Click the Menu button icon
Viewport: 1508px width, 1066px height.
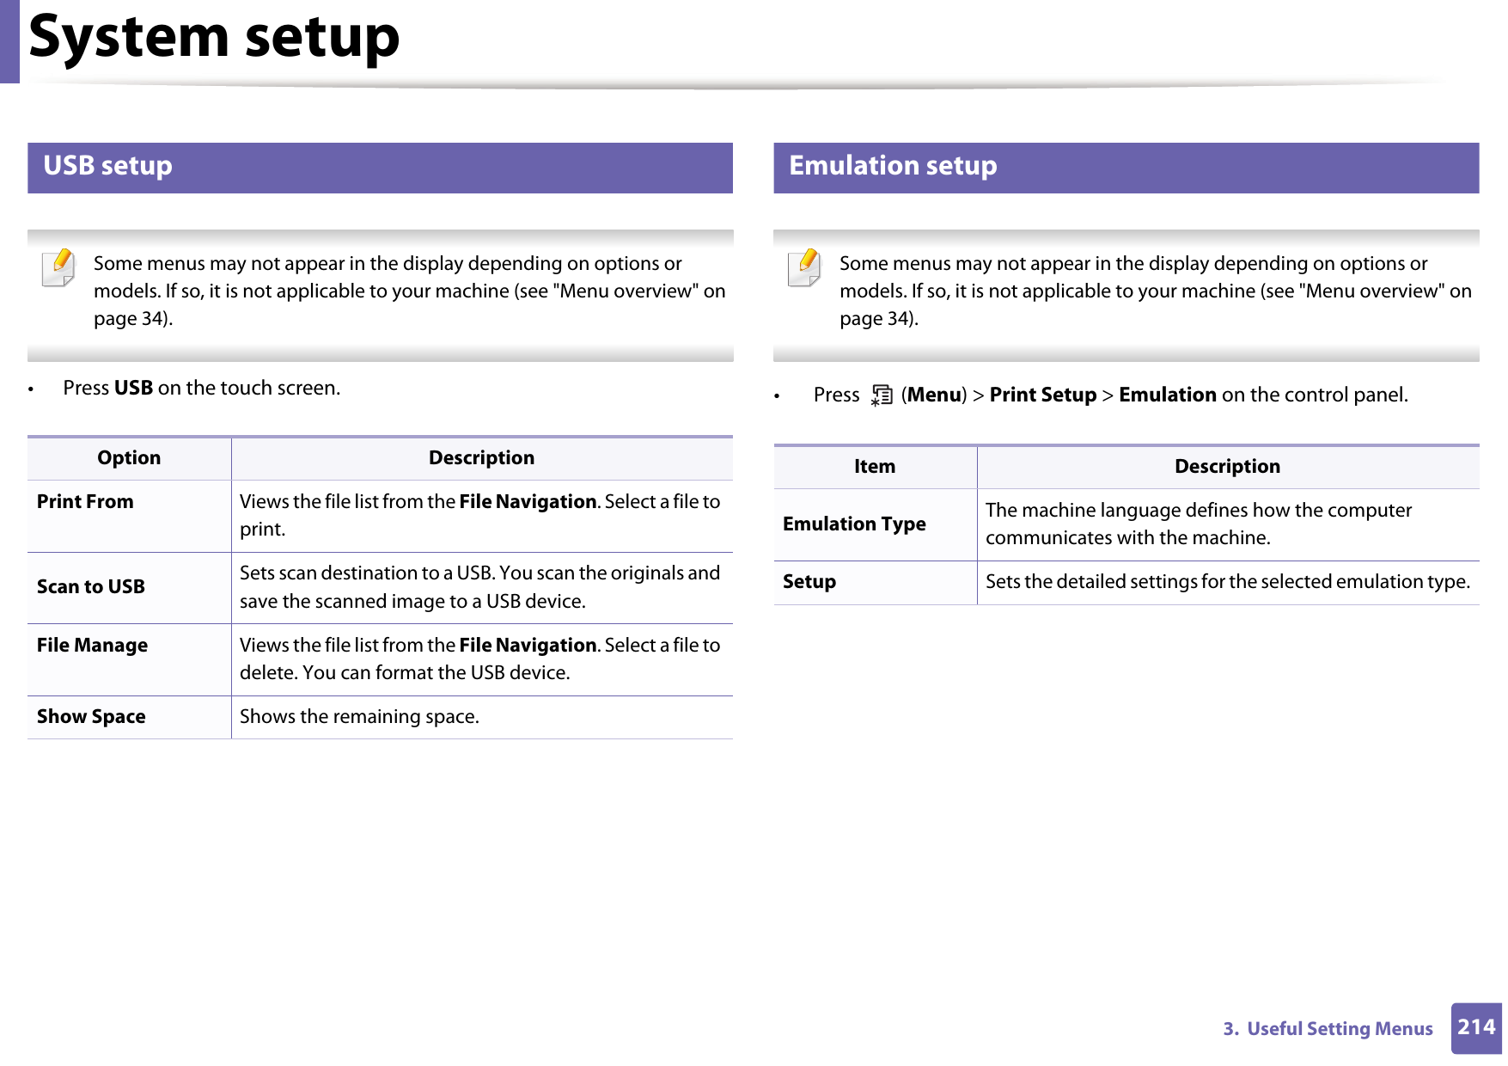pyautogui.click(x=882, y=395)
